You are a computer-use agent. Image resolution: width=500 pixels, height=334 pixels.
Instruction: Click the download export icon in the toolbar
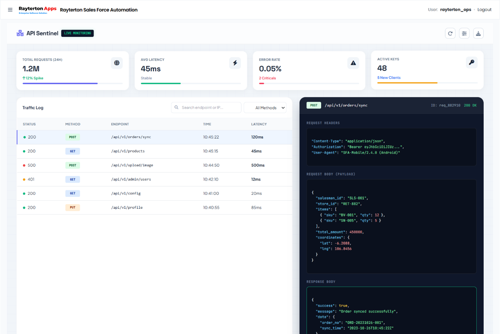click(478, 33)
